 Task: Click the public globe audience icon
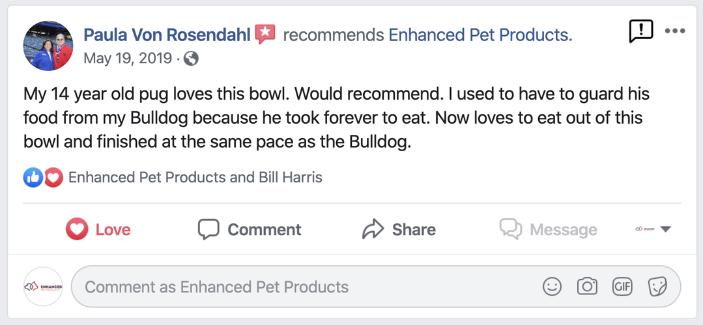pyautogui.click(x=191, y=59)
